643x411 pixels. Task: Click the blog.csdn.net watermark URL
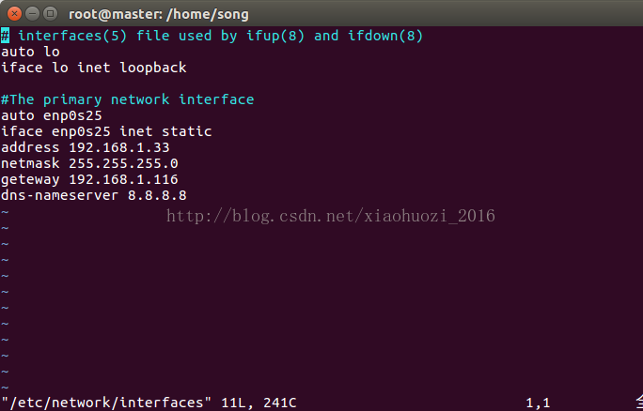[x=331, y=216]
